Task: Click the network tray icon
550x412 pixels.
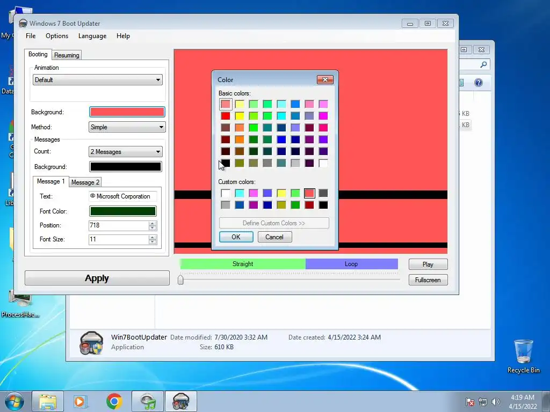Action: [483, 402]
